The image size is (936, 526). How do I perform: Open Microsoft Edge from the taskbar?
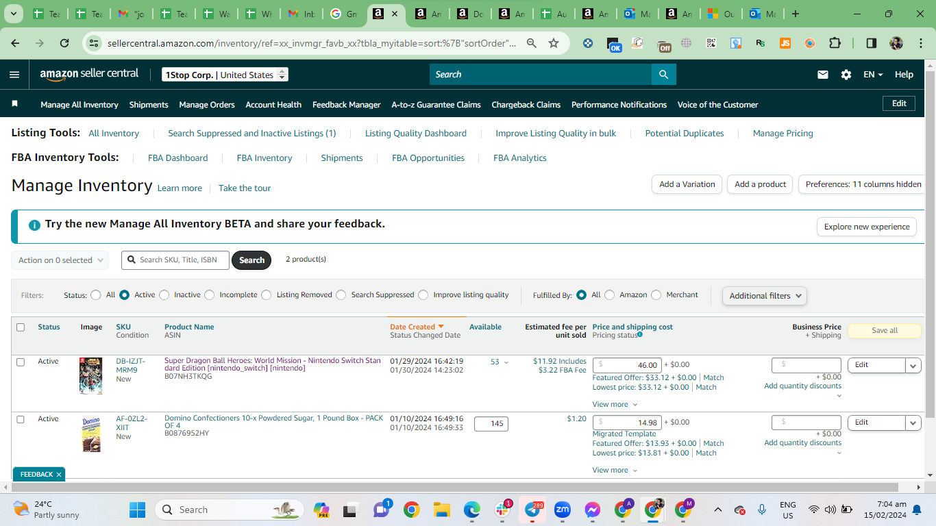[472, 510]
